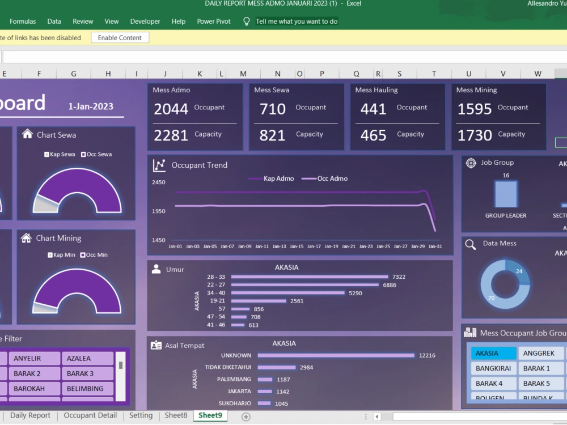Screen dimensions: 567x425
Task: Switch to the Developer ribbon tab
Action: pyautogui.click(x=145, y=21)
